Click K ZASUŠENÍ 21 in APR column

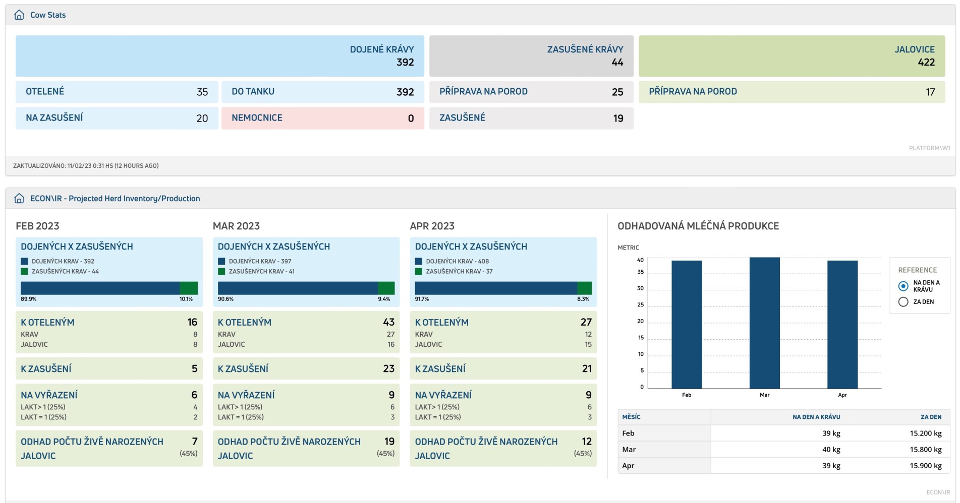(503, 368)
